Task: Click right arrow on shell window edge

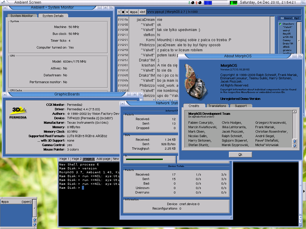Action: click(304, 191)
